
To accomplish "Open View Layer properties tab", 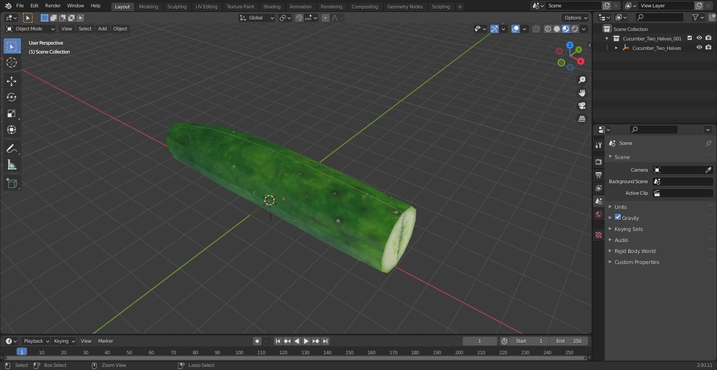I will point(598,188).
